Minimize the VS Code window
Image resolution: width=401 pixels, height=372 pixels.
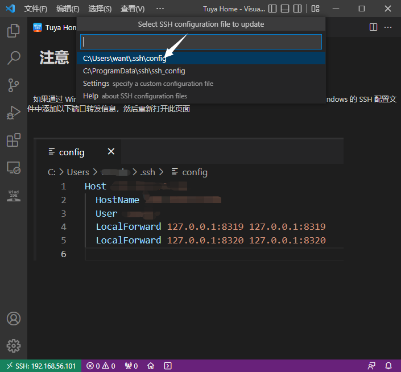[336, 9]
